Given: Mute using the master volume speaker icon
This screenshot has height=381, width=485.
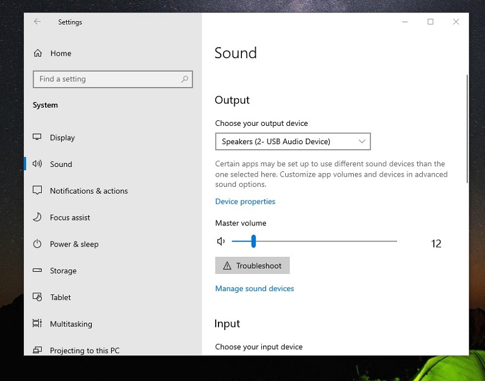Looking at the screenshot, I should 221,241.
